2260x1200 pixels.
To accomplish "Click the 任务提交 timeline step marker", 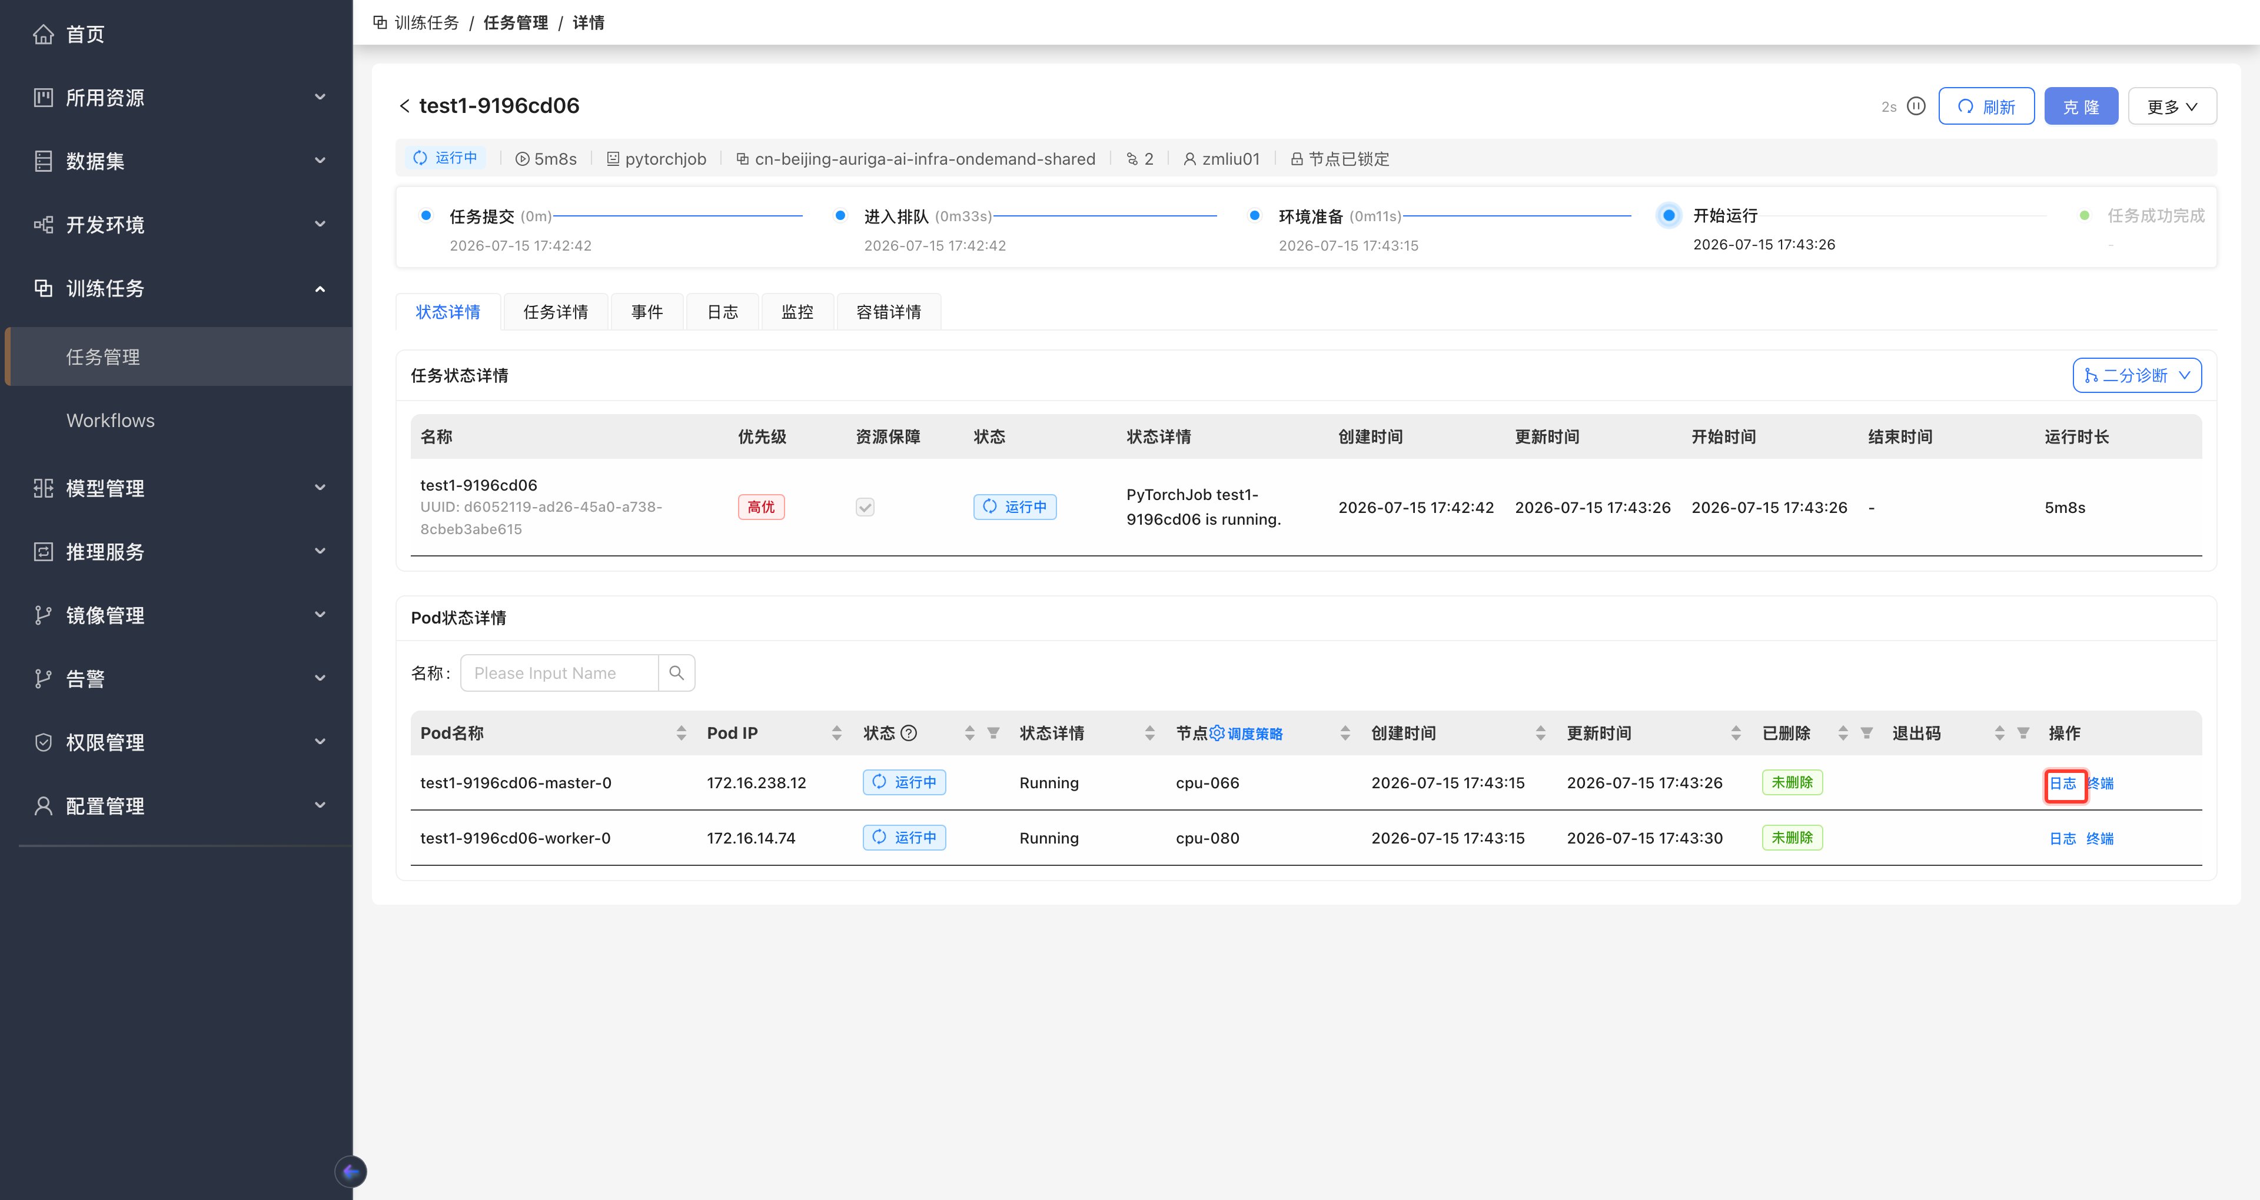I will 426,215.
